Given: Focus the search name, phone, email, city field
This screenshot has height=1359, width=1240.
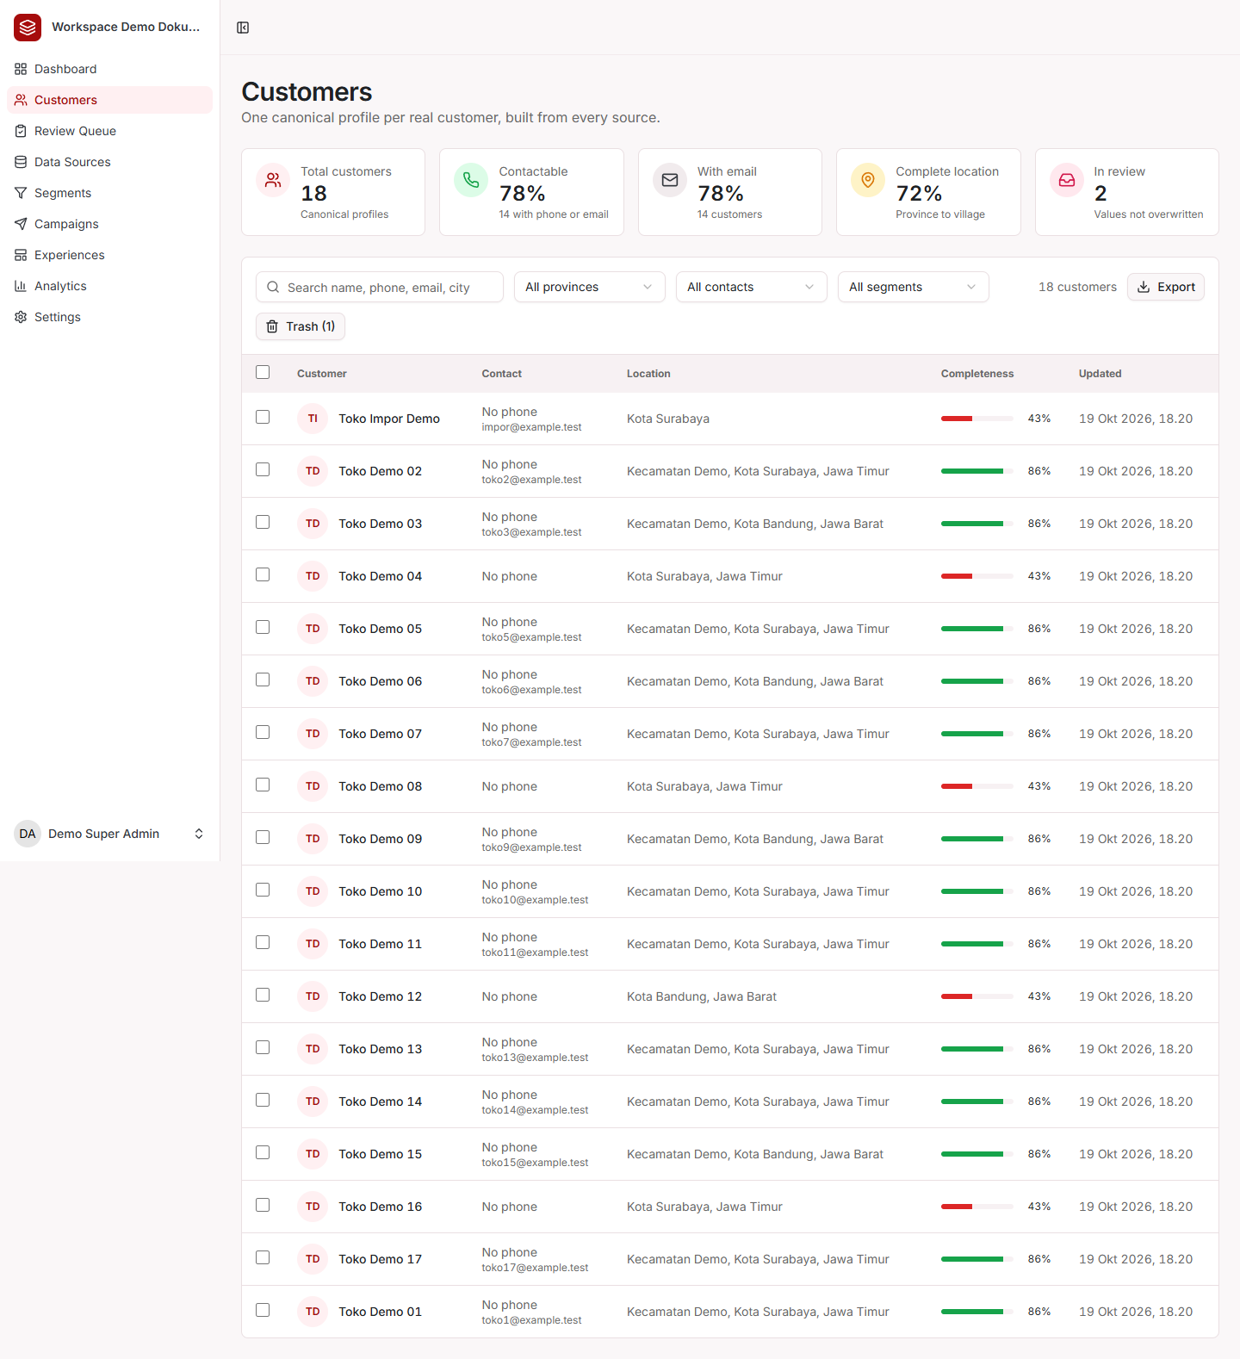Looking at the screenshot, I should click(380, 287).
